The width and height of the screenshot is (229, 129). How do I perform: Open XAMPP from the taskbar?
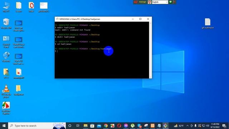point(152,126)
